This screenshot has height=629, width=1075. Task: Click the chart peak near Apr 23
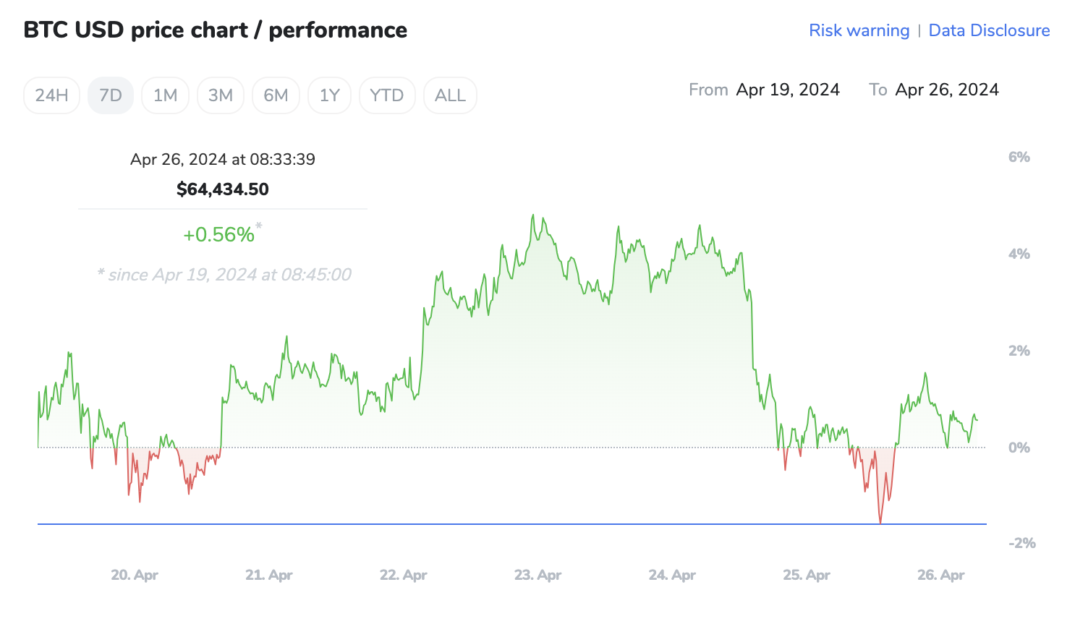534,215
